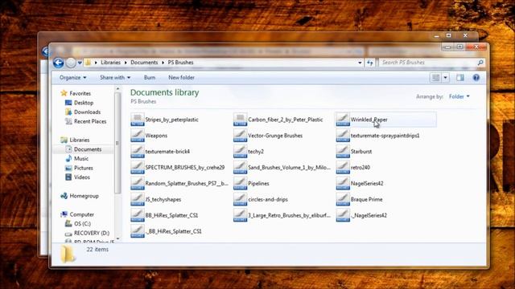The width and height of the screenshot is (515, 289).
Task: Open Recent Places in the navigation pane
Action: (x=90, y=121)
